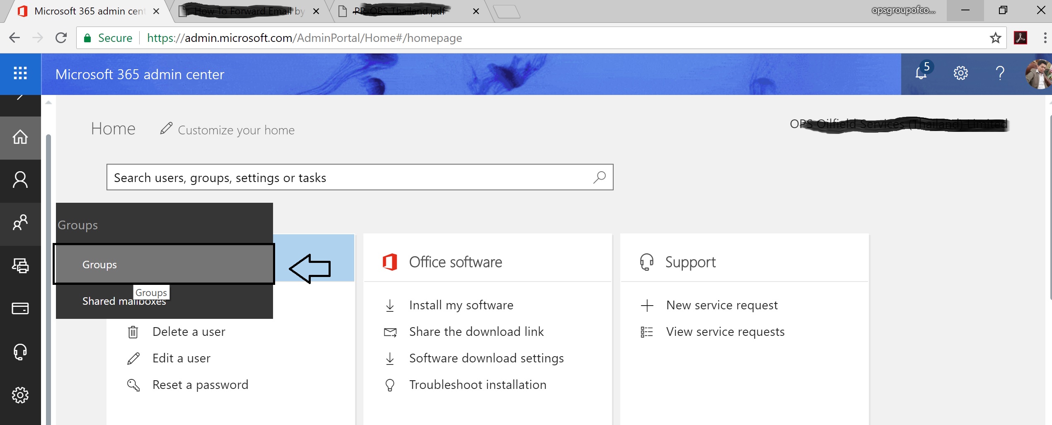Click View service requests link
The width and height of the screenshot is (1052, 425).
[x=725, y=332]
